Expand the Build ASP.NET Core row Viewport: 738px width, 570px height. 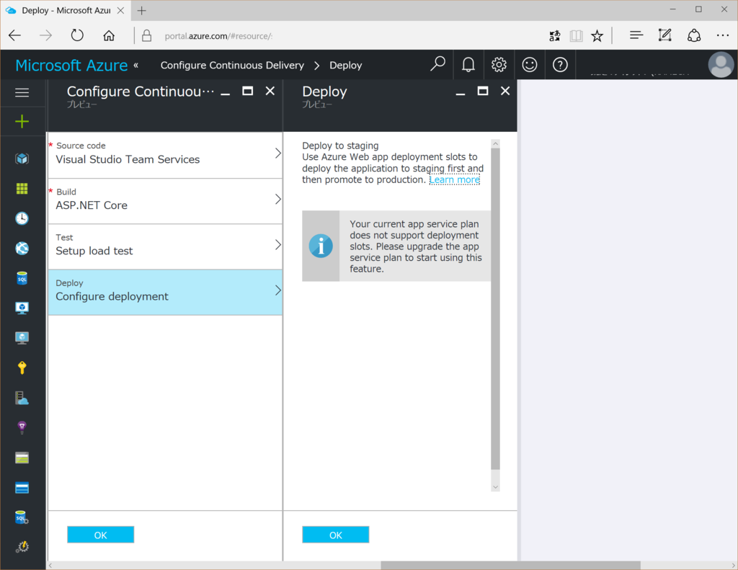tap(165, 201)
